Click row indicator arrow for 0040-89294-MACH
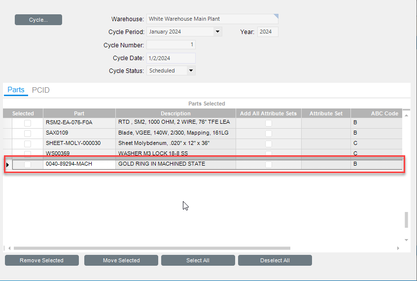 tap(7, 165)
